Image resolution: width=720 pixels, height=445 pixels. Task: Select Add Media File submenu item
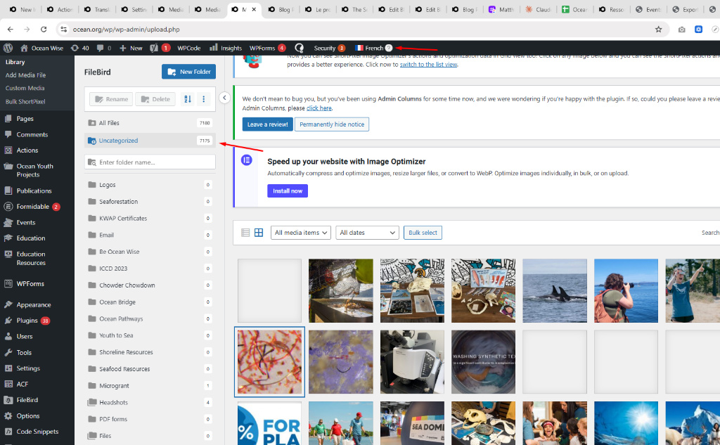click(26, 75)
